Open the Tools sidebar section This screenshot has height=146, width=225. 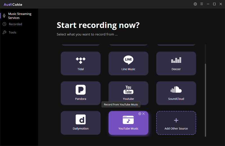click(12, 32)
